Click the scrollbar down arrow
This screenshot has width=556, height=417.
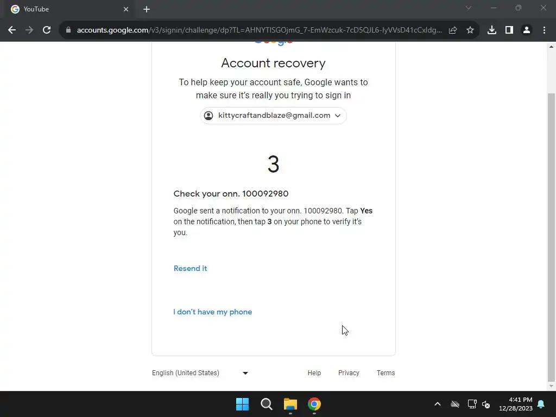point(551,386)
